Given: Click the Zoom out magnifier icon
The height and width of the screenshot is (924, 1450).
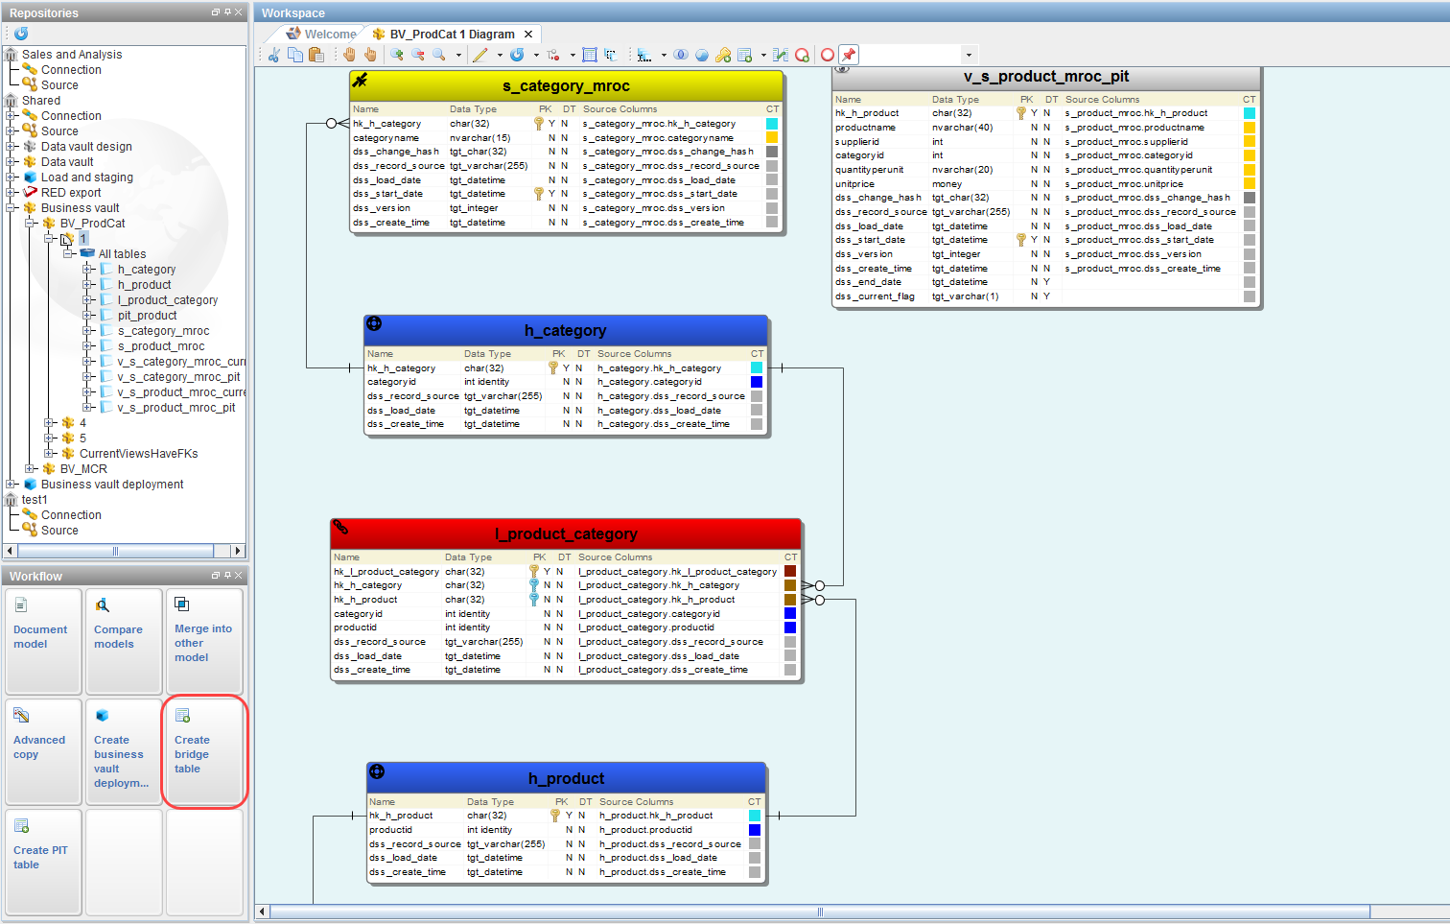Looking at the screenshot, I should pos(418,55).
